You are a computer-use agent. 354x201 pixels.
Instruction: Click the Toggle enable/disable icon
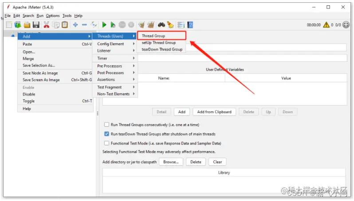(94, 25)
